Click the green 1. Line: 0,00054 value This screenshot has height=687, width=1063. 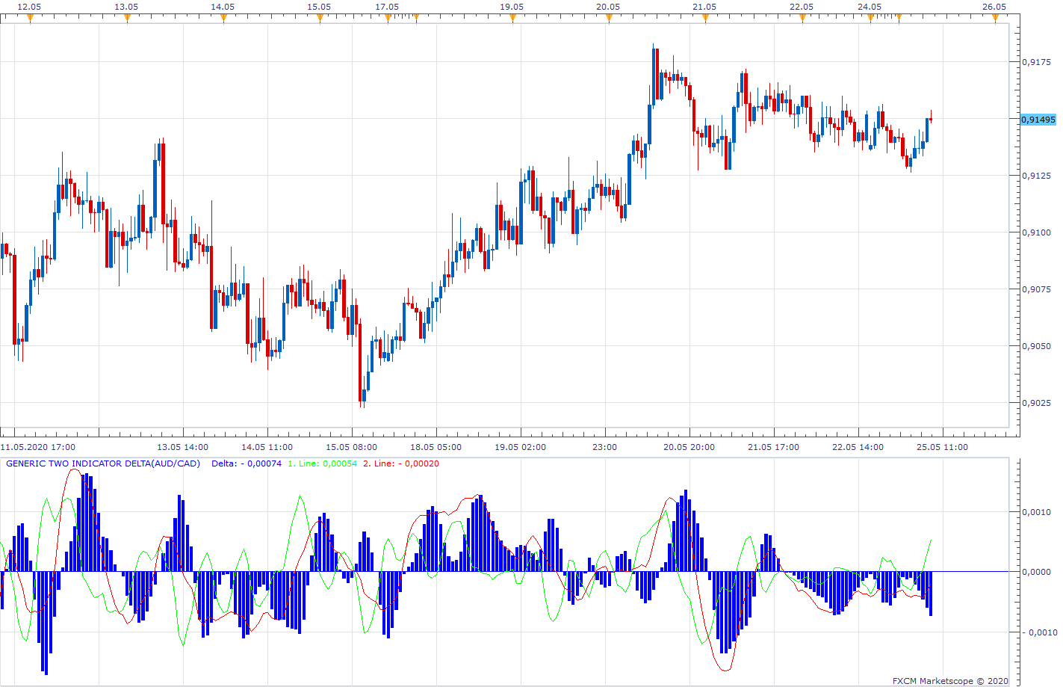323,463
